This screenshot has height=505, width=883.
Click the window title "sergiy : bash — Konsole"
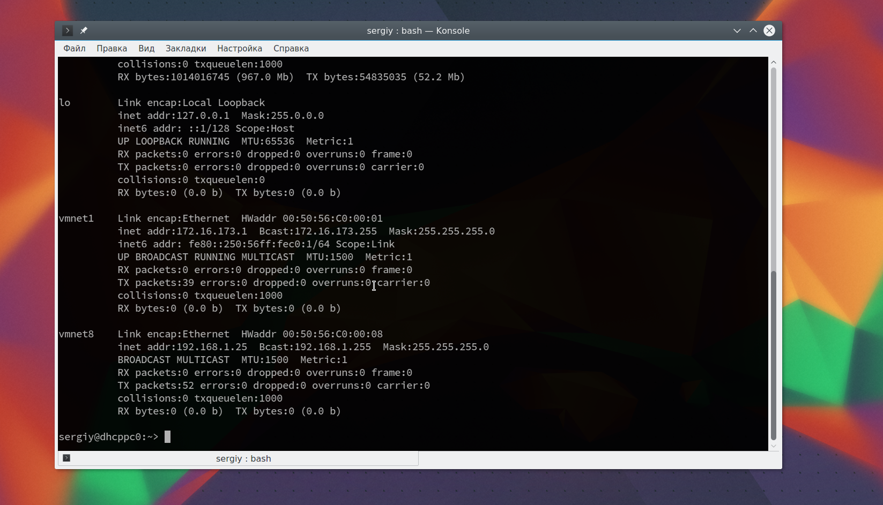click(x=418, y=31)
